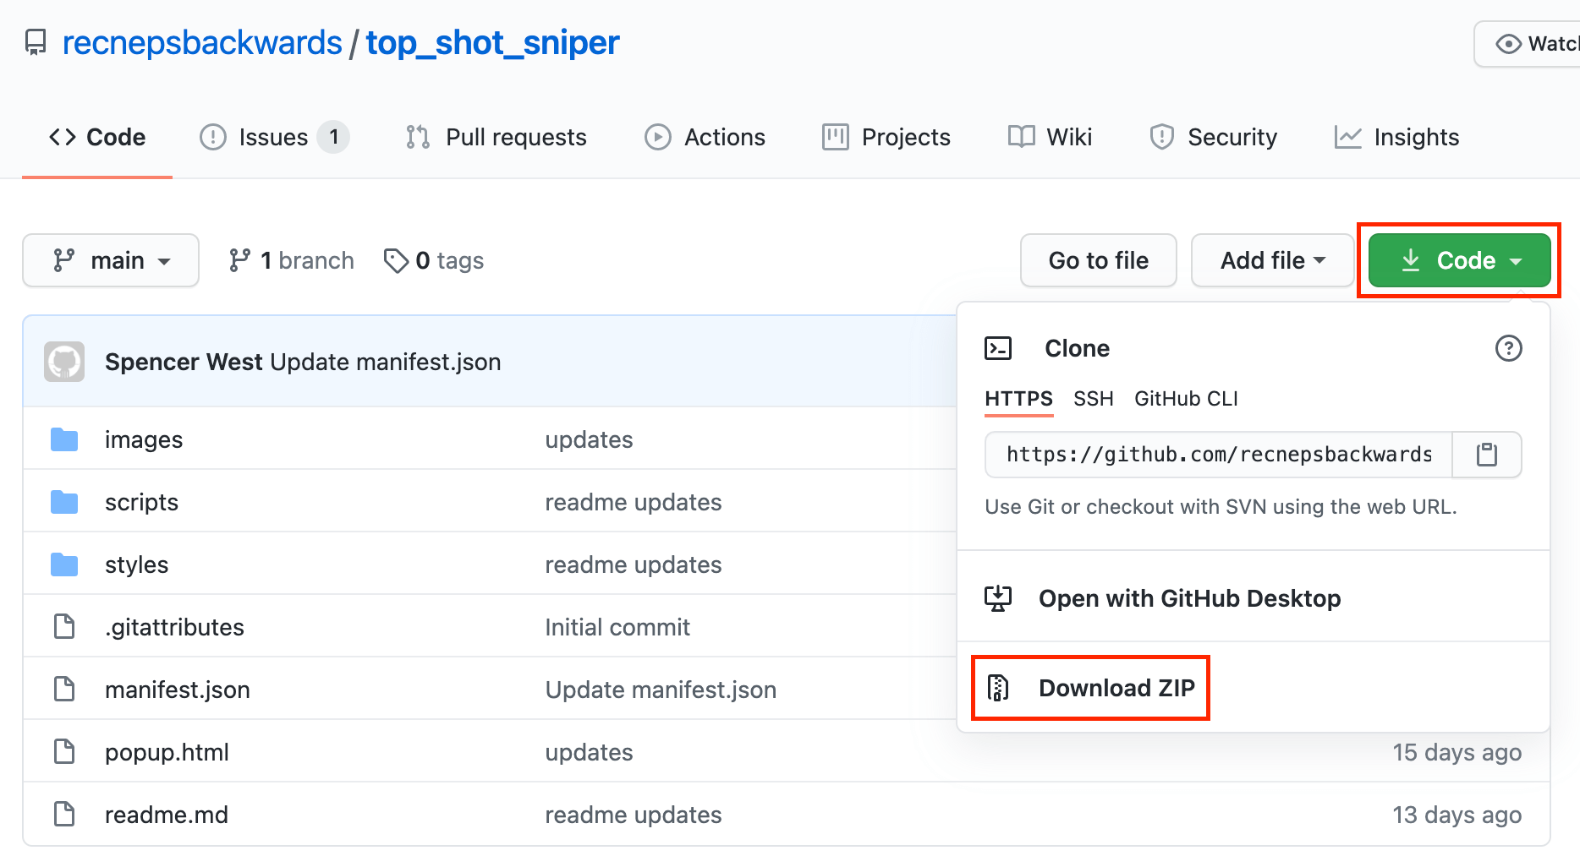
Task: Open the latest commit message Update manifest.json
Action: click(386, 362)
